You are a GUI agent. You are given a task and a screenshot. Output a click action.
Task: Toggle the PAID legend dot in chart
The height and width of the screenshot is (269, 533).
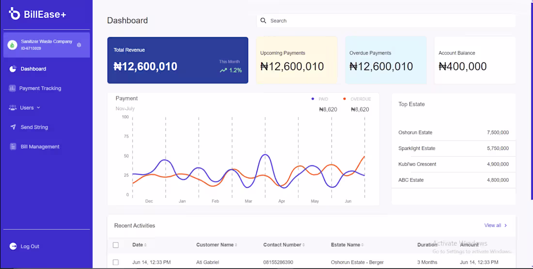click(x=313, y=99)
